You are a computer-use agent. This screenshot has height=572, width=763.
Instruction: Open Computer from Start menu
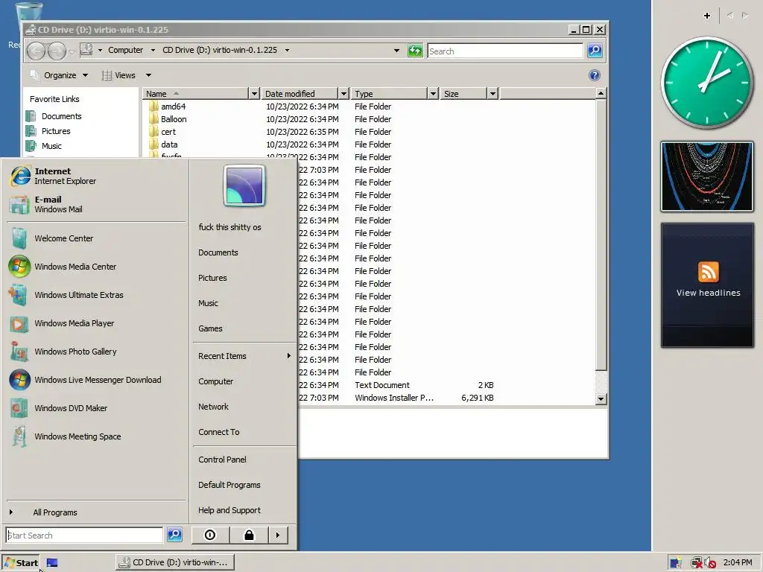click(x=215, y=381)
